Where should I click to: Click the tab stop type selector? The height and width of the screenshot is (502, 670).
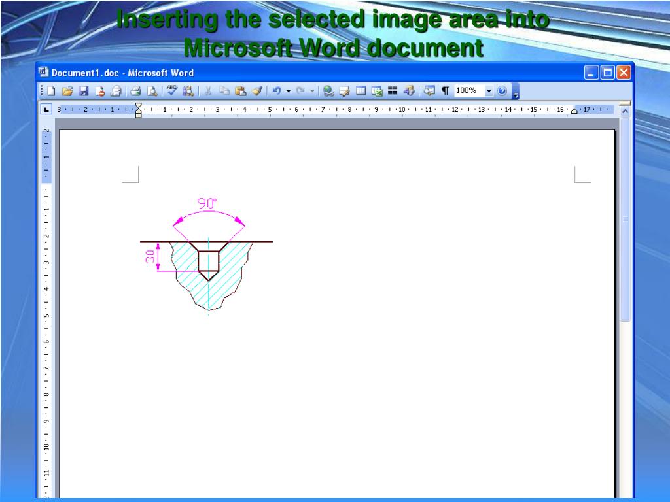tap(46, 109)
